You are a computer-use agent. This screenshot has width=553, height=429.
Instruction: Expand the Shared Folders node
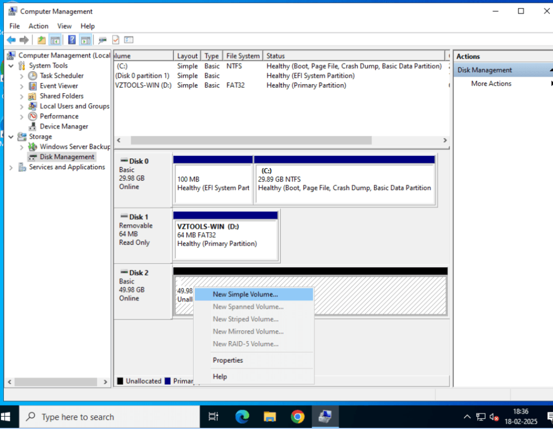coord(22,96)
